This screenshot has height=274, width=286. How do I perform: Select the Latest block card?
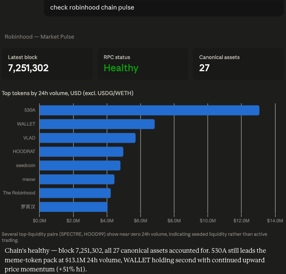[47, 64]
